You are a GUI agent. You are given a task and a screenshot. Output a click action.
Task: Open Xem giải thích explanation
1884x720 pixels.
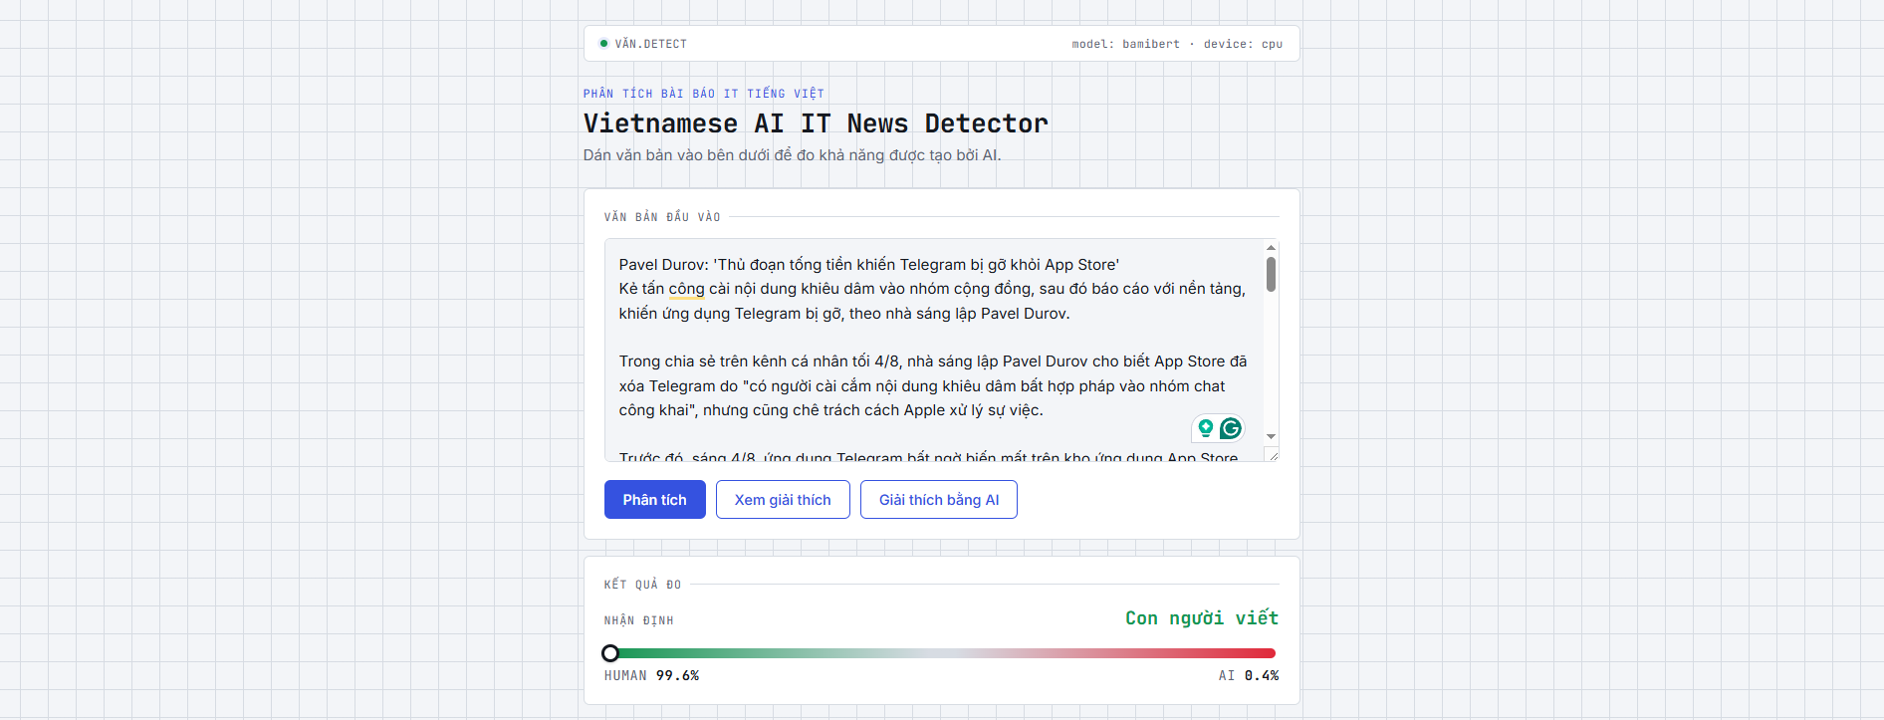point(783,500)
